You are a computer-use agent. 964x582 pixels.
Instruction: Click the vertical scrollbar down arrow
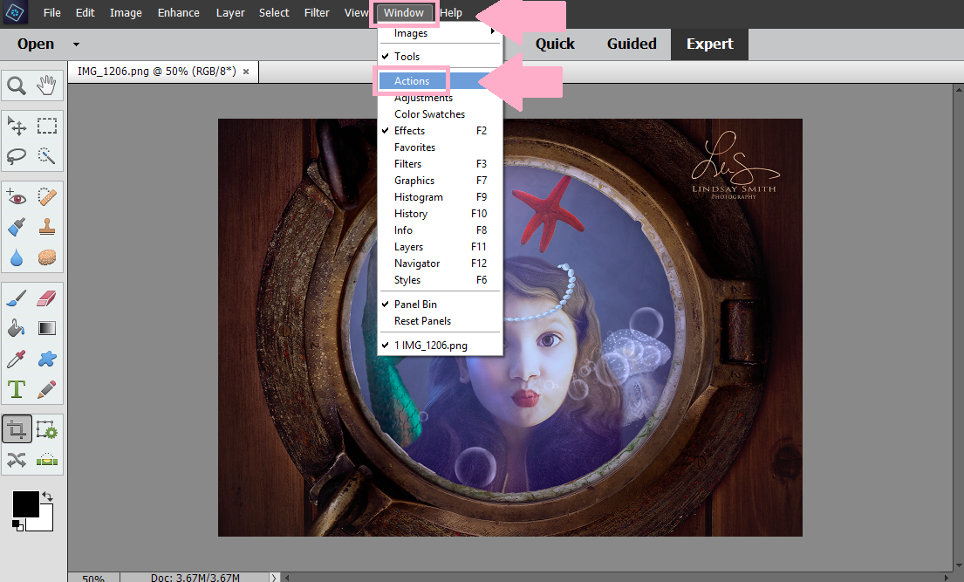[x=958, y=566]
